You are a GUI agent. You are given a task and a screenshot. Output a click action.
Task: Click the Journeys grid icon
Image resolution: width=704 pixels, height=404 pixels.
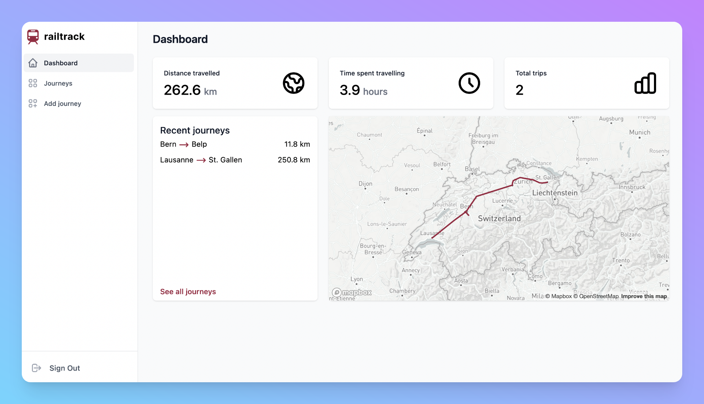(33, 83)
